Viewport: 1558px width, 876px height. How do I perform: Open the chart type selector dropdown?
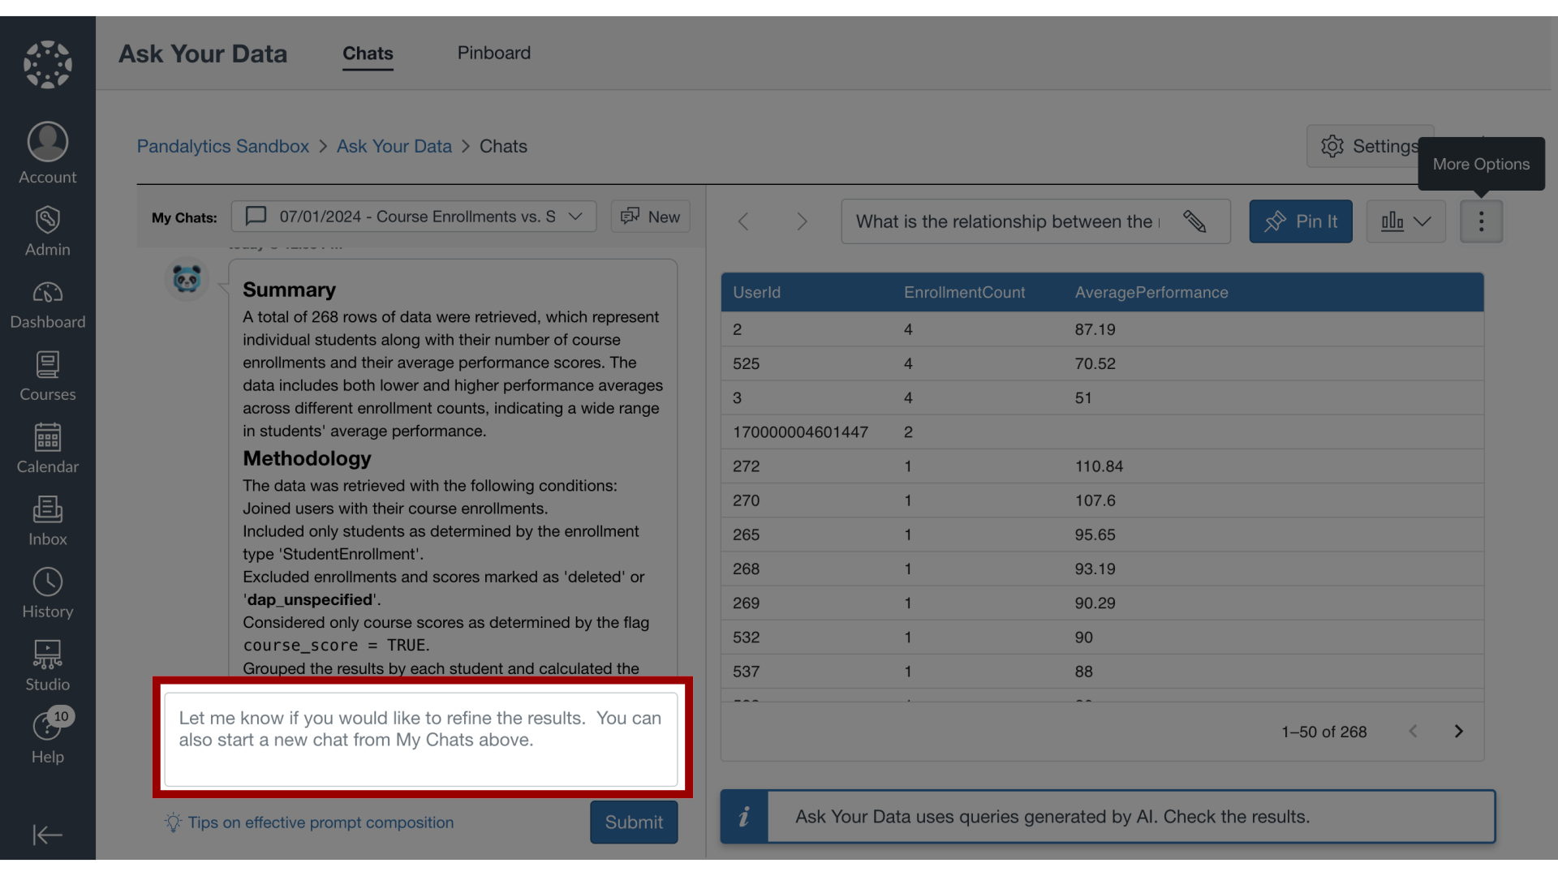[x=1405, y=221]
